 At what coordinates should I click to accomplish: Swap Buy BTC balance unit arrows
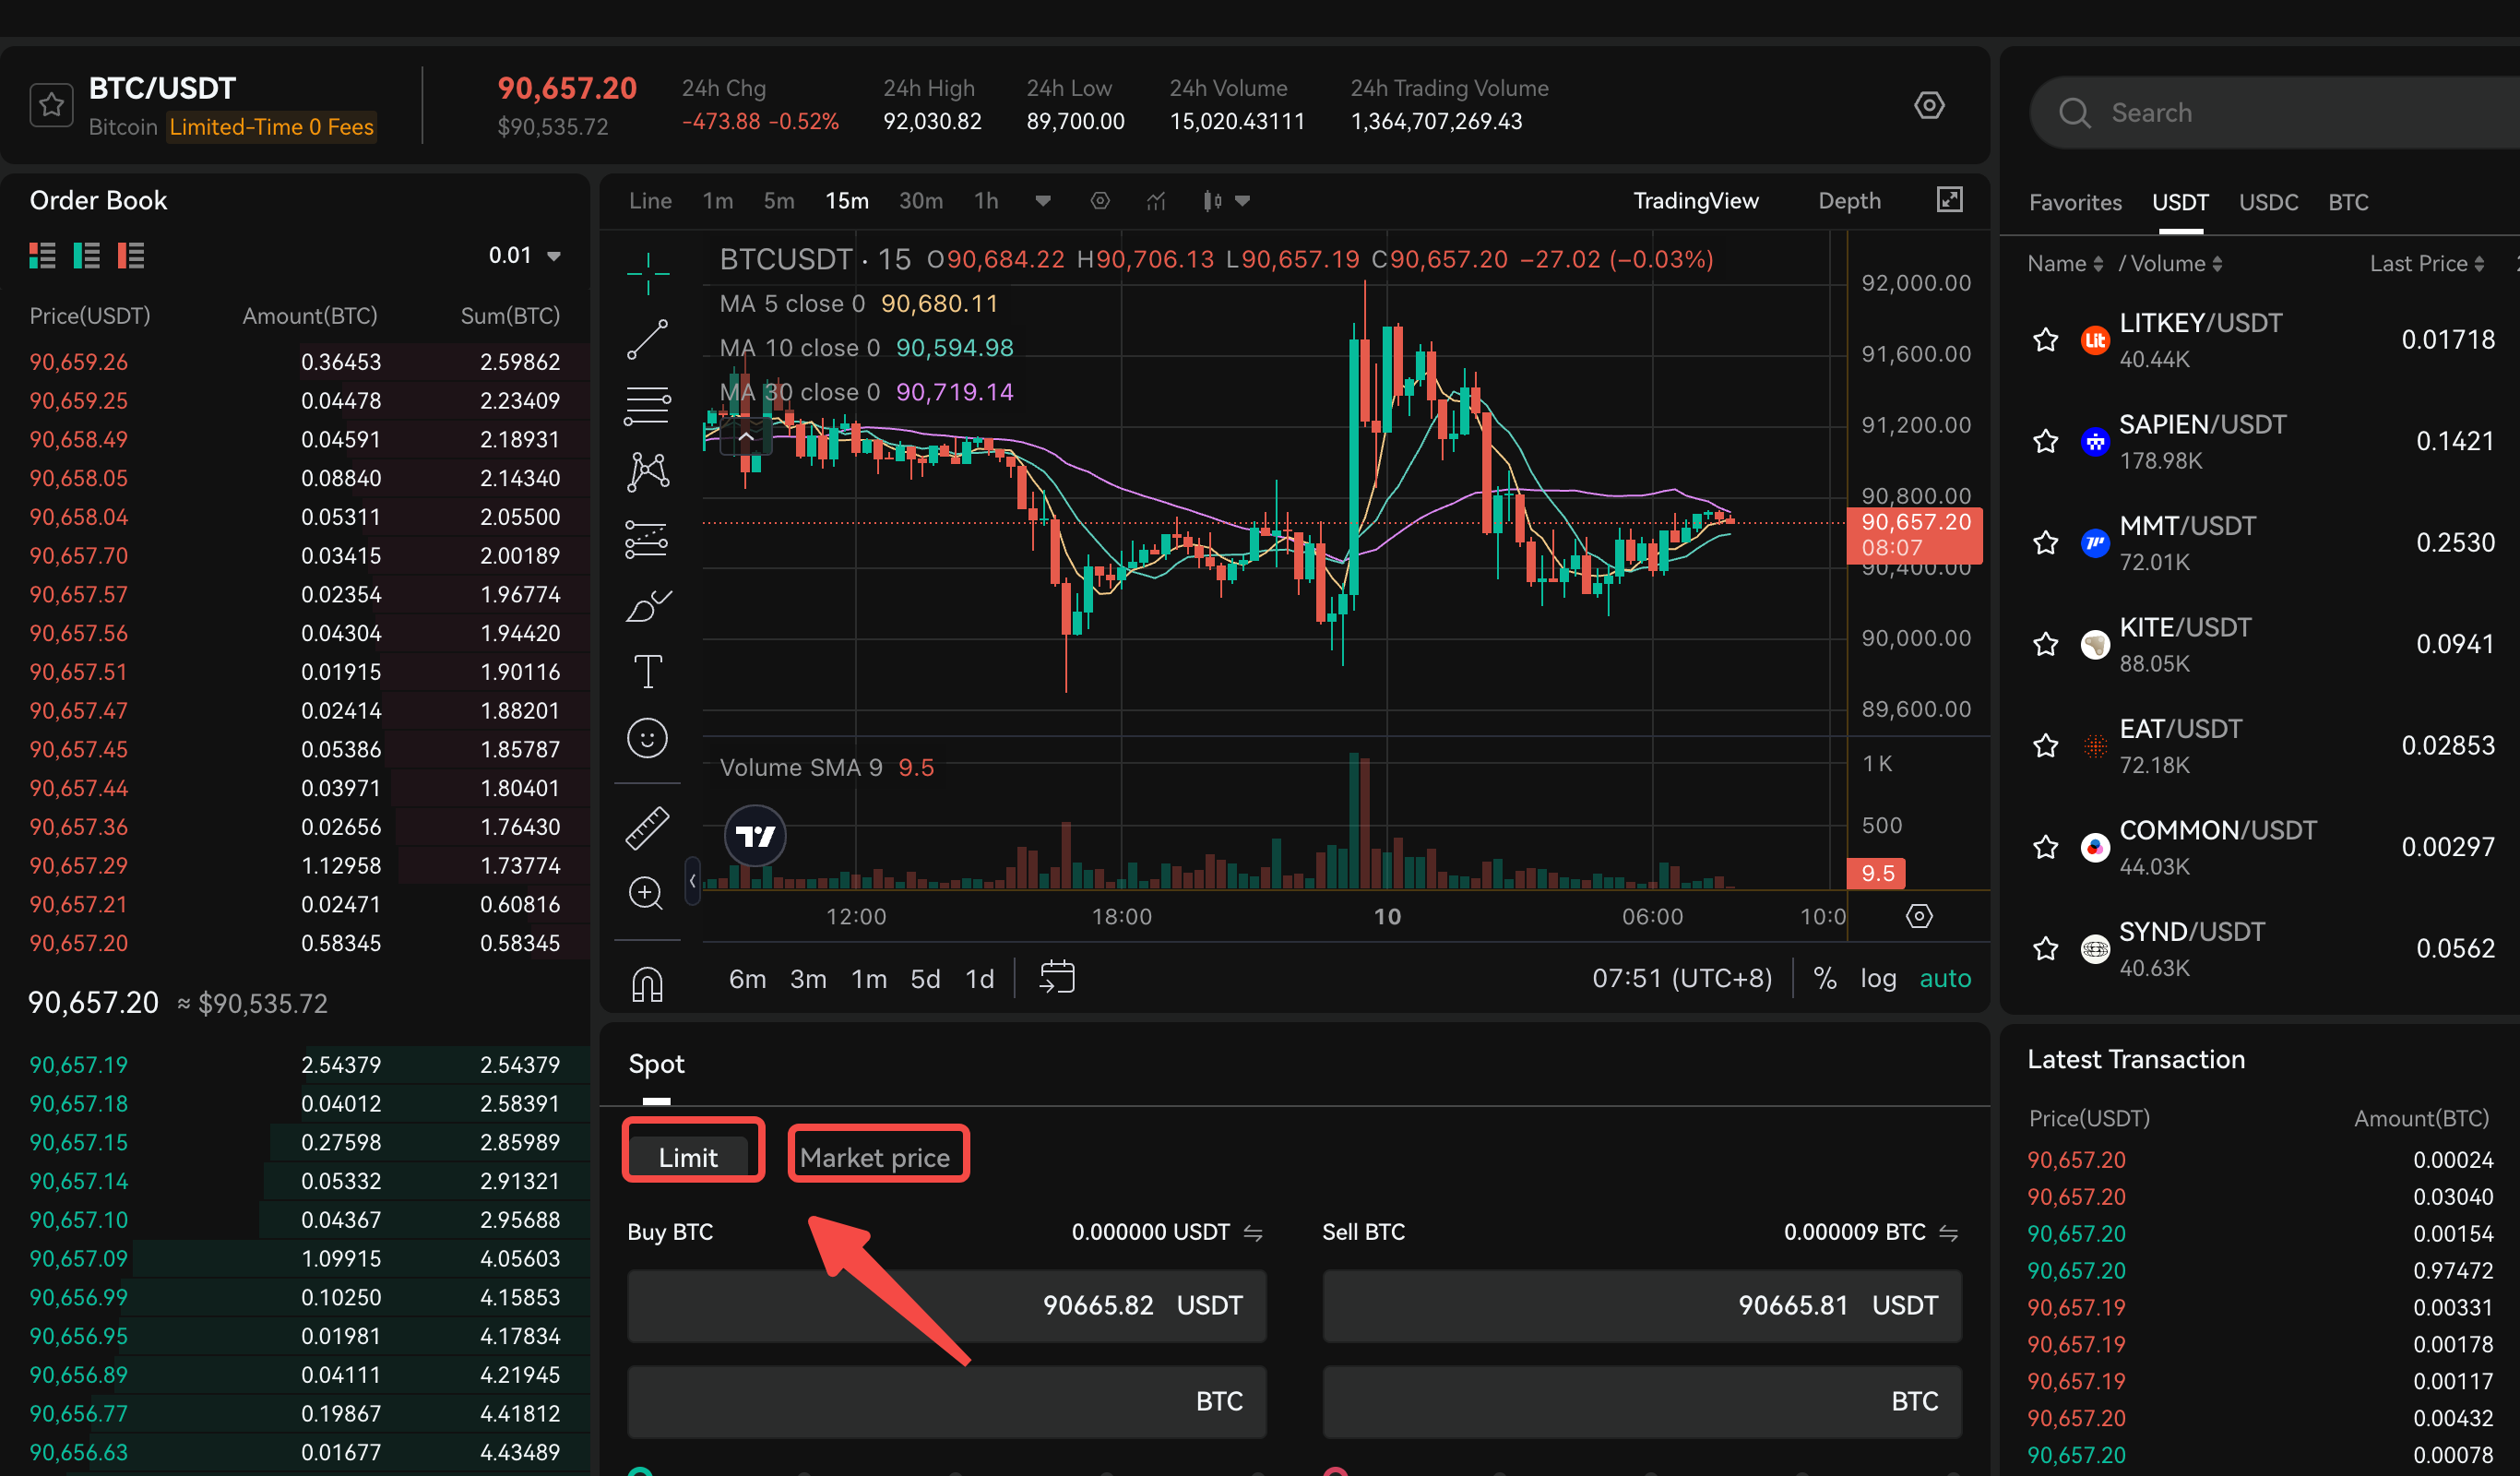(x=1253, y=1233)
